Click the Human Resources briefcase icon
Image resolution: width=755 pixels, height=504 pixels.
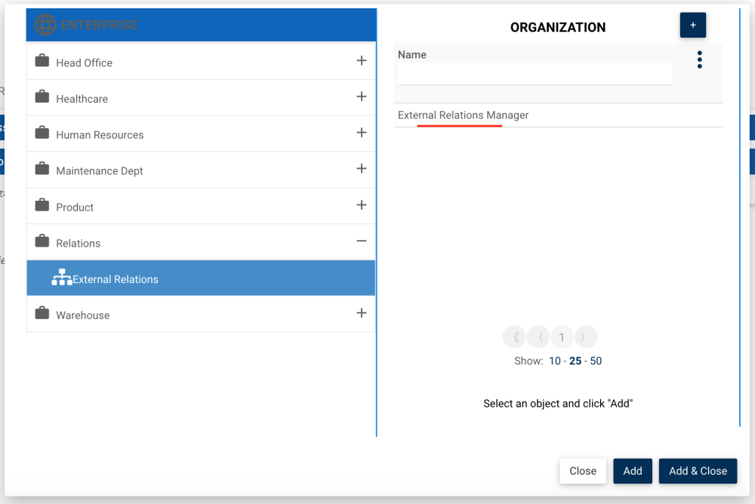coord(42,133)
